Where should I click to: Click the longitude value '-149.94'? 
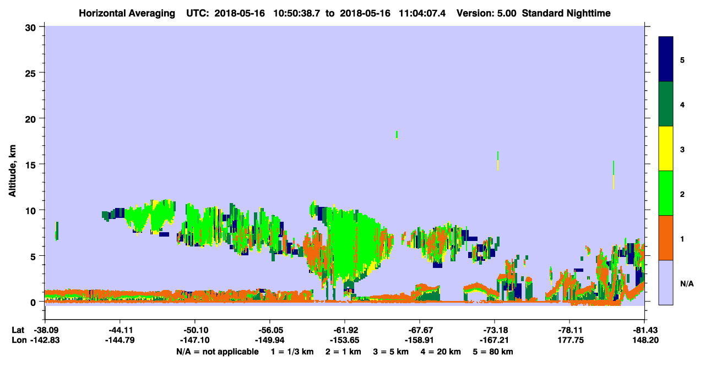[269, 340]
